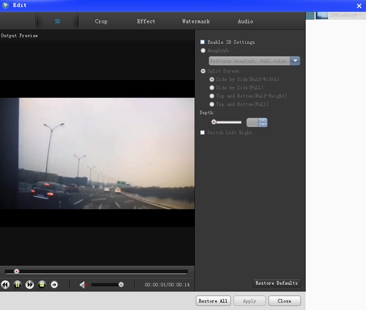Click the Output Preview label
This screenshot has height=310, width=366.
(x=20, y=35)
